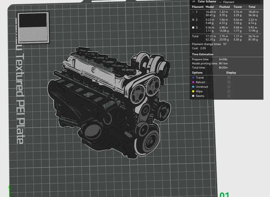Viewport: 270px width, 197px height.
Task: Click the Flushed column header
Action: [x=224, y=7]
